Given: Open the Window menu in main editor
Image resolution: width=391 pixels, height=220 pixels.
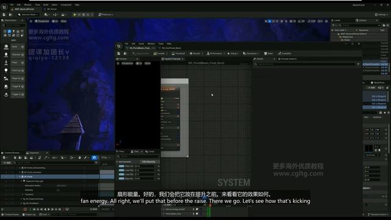Looking at the screenshot, I should coord(27,5).
